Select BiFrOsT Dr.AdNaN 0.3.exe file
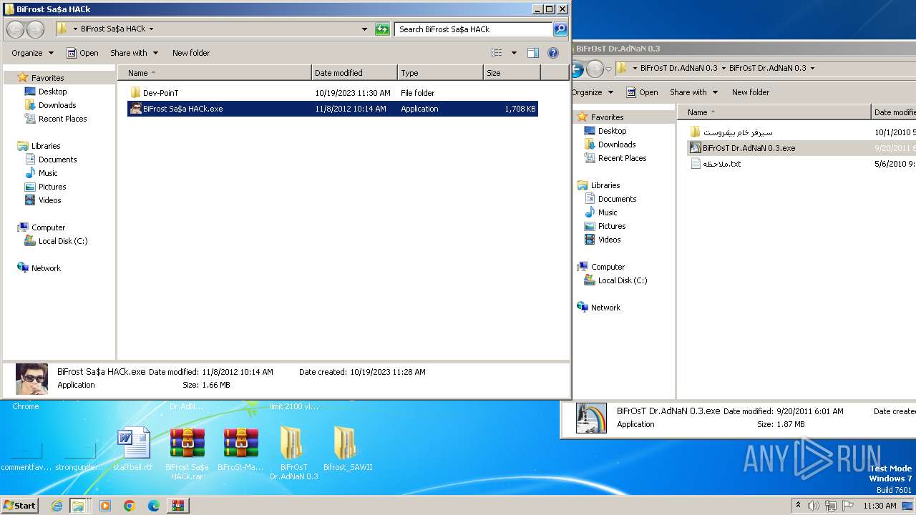 pyautogui.click(x=749, y=148)
